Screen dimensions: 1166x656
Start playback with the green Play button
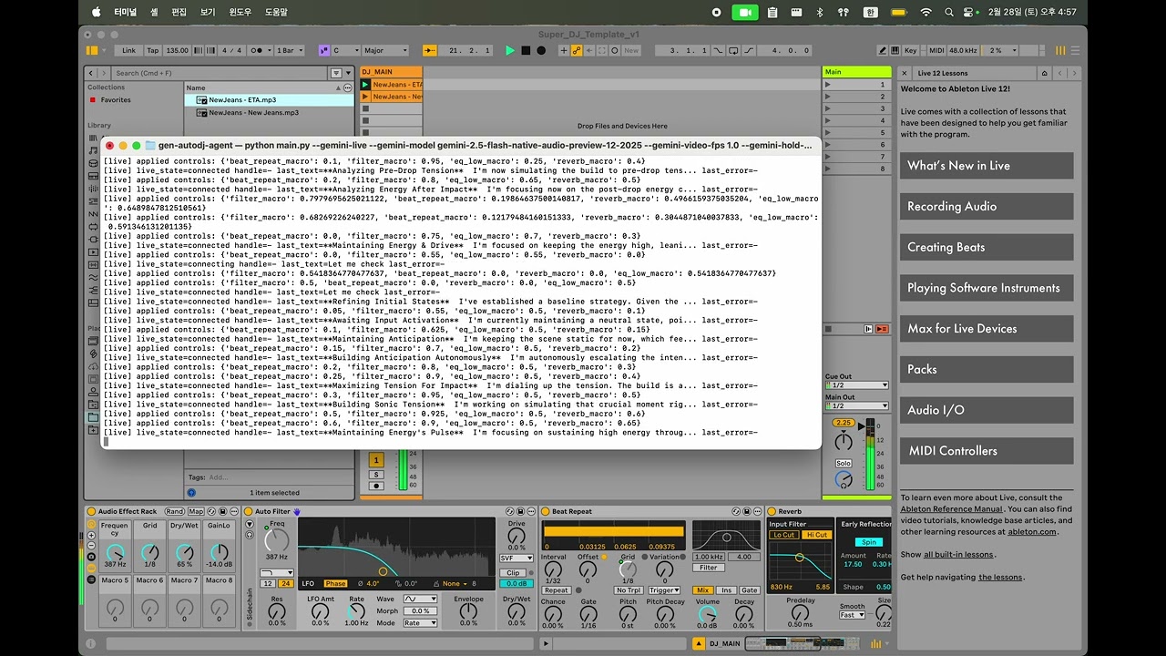510,50
